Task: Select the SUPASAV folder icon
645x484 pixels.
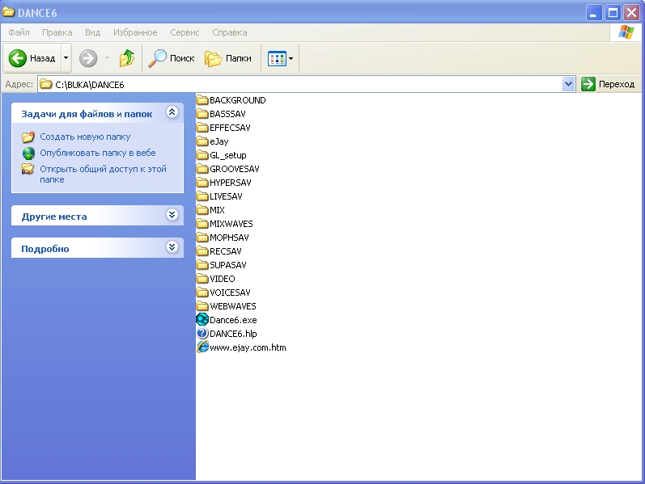Action: [202, 265]
